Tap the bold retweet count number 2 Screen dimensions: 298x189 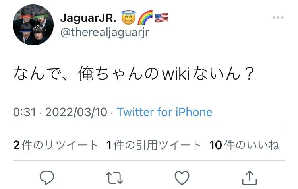tap(17, 145)
